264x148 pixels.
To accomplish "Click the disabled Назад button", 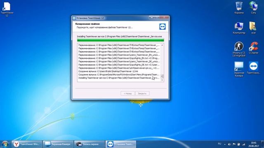I will click(x=127, y=93).
